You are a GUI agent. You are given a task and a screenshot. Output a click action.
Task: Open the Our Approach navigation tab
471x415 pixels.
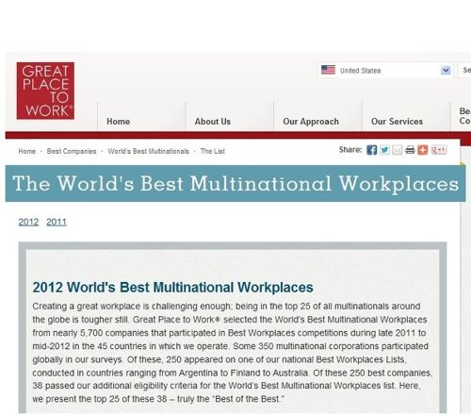click(311, 122)
